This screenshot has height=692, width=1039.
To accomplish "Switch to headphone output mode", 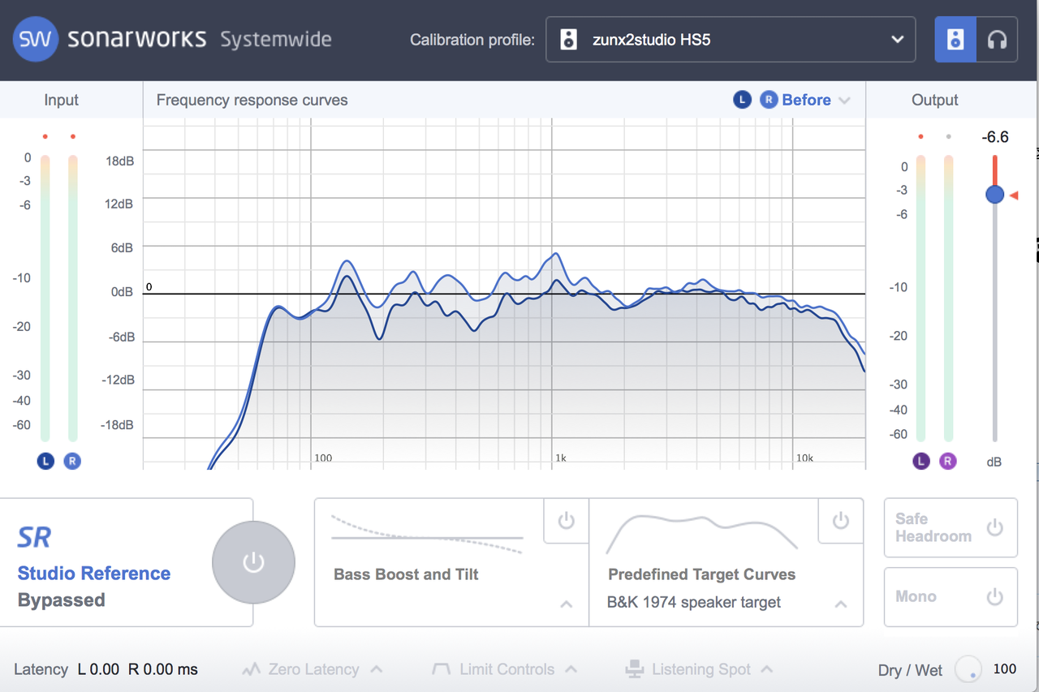I will (997, 39).
